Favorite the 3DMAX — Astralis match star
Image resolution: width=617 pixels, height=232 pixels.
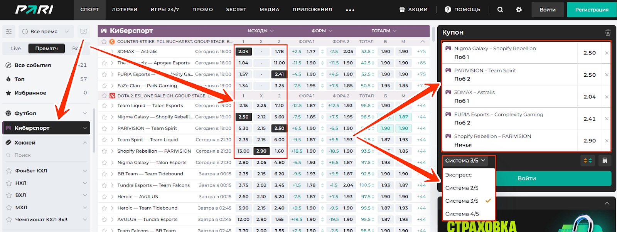[104, 52]
